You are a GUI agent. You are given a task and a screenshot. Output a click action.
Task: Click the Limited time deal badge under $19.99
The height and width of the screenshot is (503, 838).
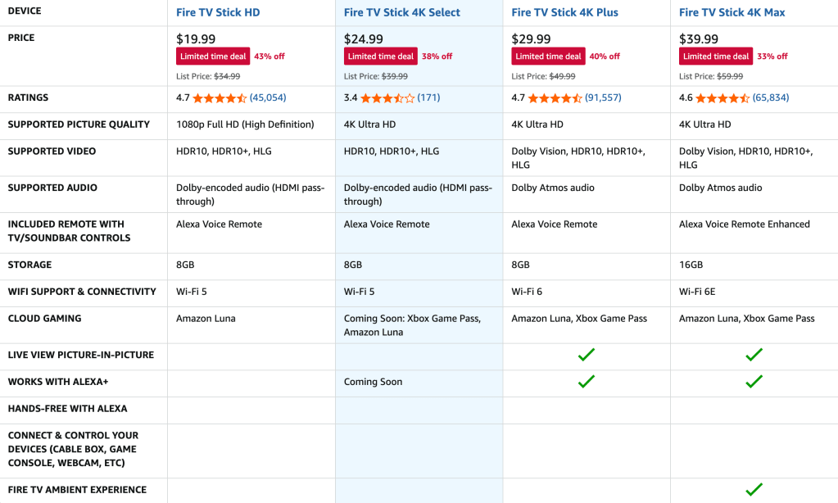click(x=212, y=57)
